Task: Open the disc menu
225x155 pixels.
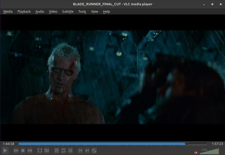Action: [x=94, y=151]
